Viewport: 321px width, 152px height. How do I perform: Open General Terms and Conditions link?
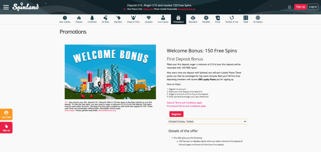(184, 103)
